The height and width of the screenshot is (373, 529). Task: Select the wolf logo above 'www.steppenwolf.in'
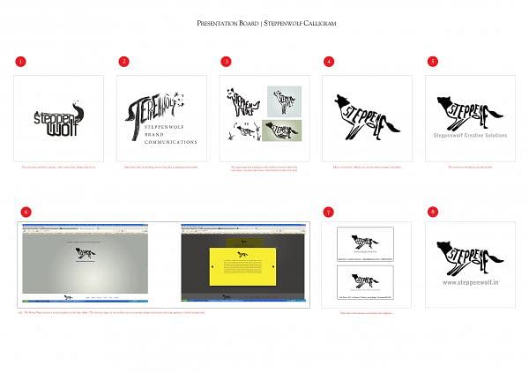[470, 258]
